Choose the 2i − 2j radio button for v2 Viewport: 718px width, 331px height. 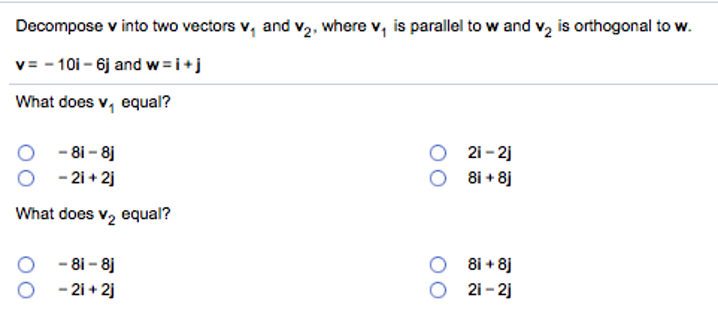tap(438, 290)
